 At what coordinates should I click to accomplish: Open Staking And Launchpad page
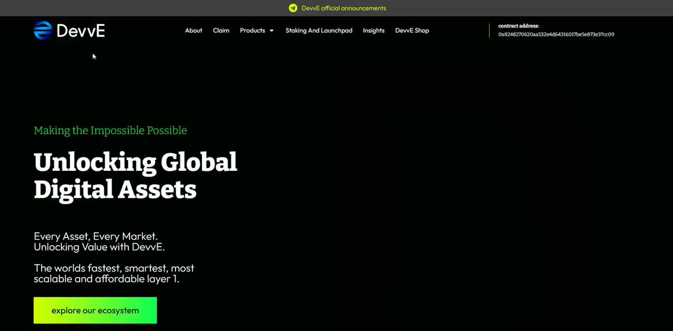coord(319,30)
